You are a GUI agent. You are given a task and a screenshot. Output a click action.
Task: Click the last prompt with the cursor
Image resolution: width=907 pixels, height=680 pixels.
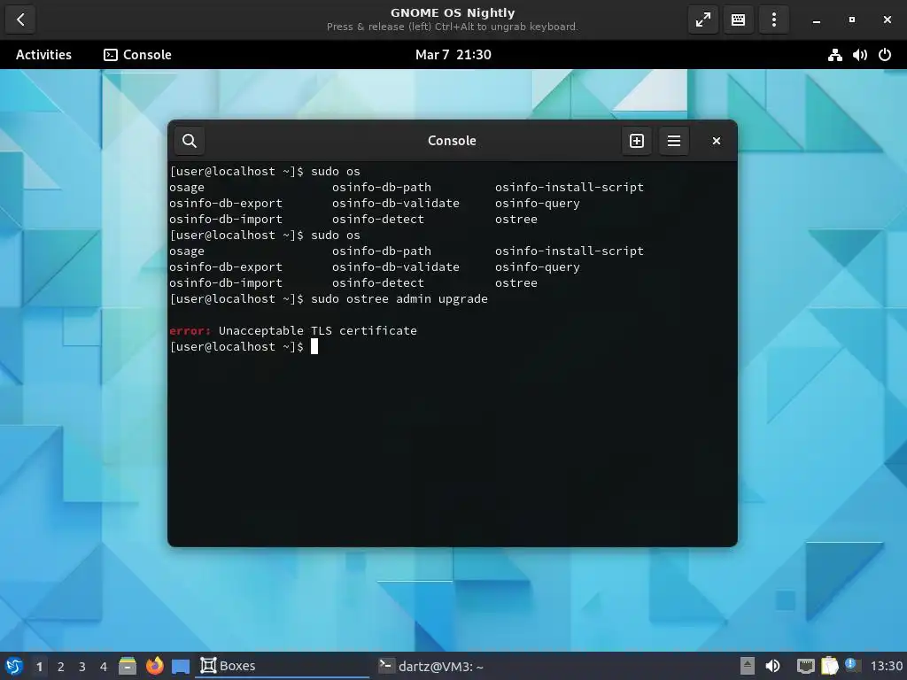click(243, 346)
